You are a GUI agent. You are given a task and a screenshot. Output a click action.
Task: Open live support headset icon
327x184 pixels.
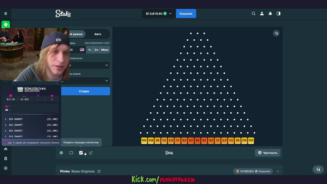[318, 169]
